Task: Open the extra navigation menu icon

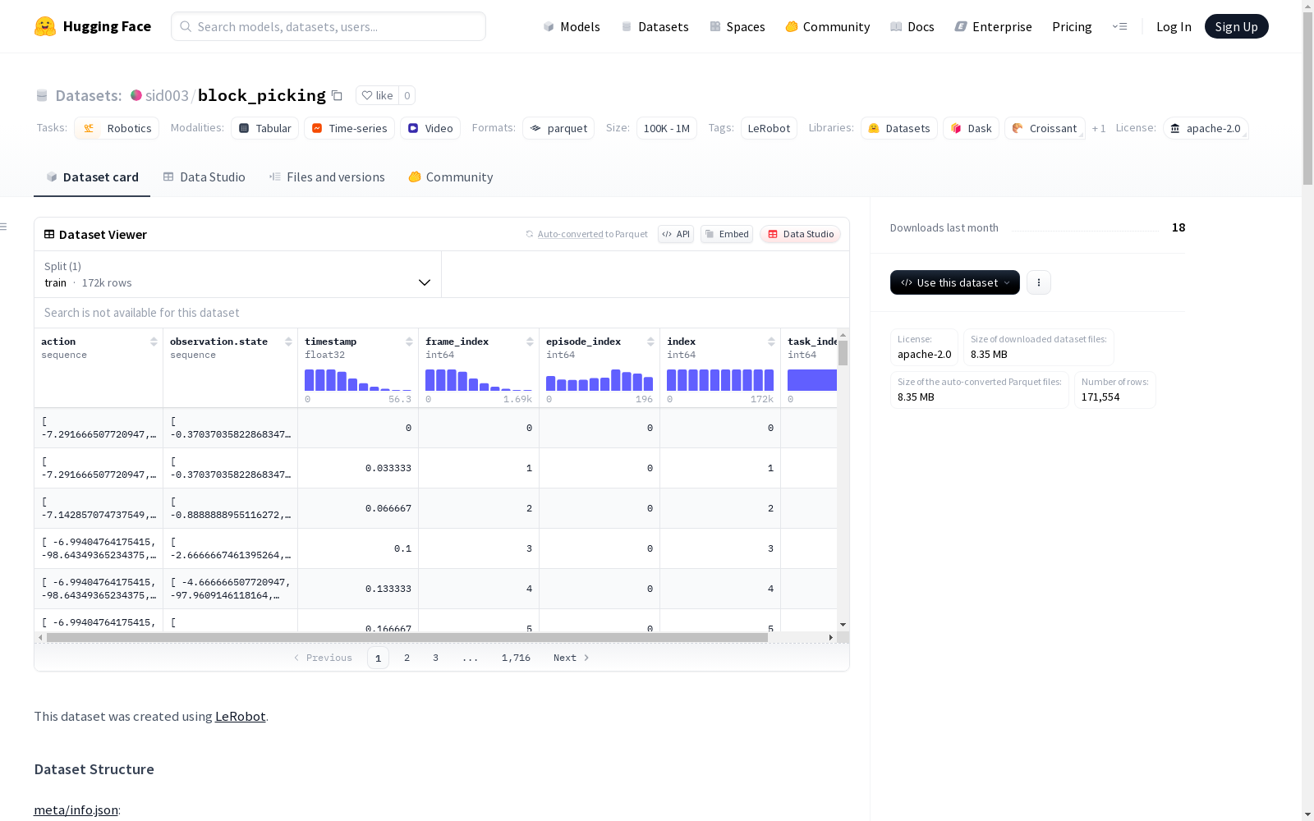Action: point(1119,26)
